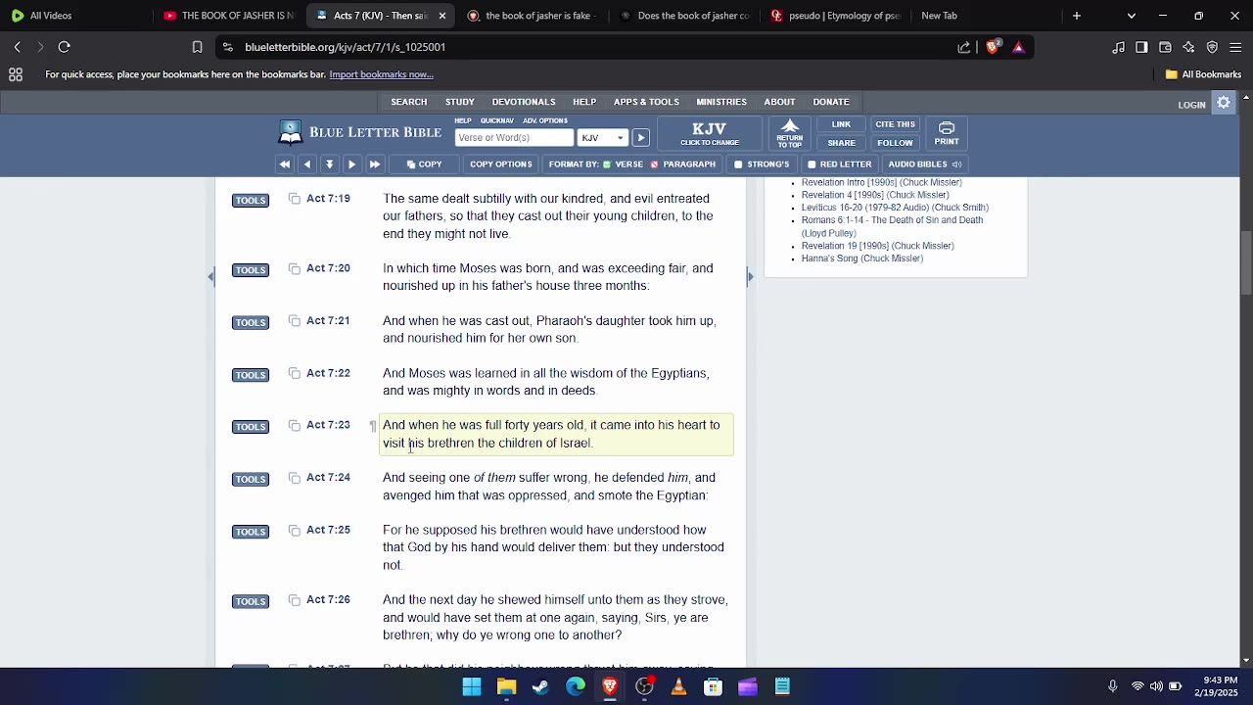Open the KJV version dropdown beside the search field
This screenshot has width=1253, height=705.
coord(602,138)
